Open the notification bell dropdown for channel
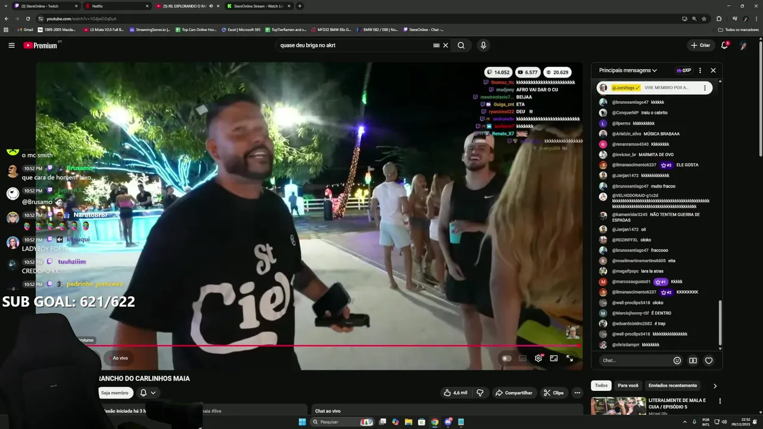The image size is (763, 429). [148, 393]
